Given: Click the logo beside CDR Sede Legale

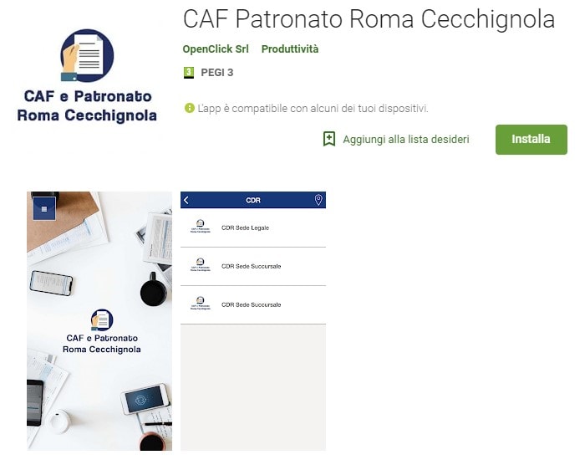Looking at the screenshot, I should [201, 227].
